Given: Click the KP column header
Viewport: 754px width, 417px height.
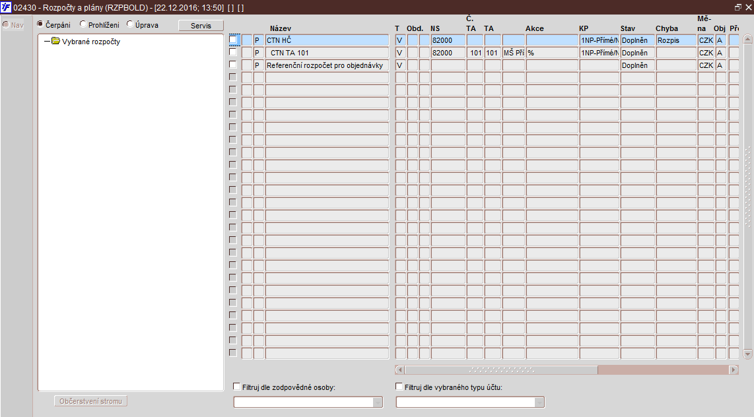Looking at the screenshot, I should coord(584,28).
